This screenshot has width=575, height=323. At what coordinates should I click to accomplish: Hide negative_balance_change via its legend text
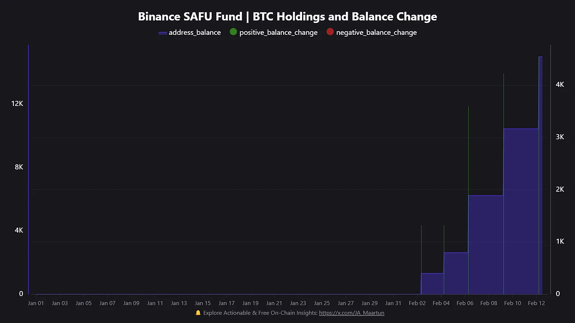click(x=376, y=33)
